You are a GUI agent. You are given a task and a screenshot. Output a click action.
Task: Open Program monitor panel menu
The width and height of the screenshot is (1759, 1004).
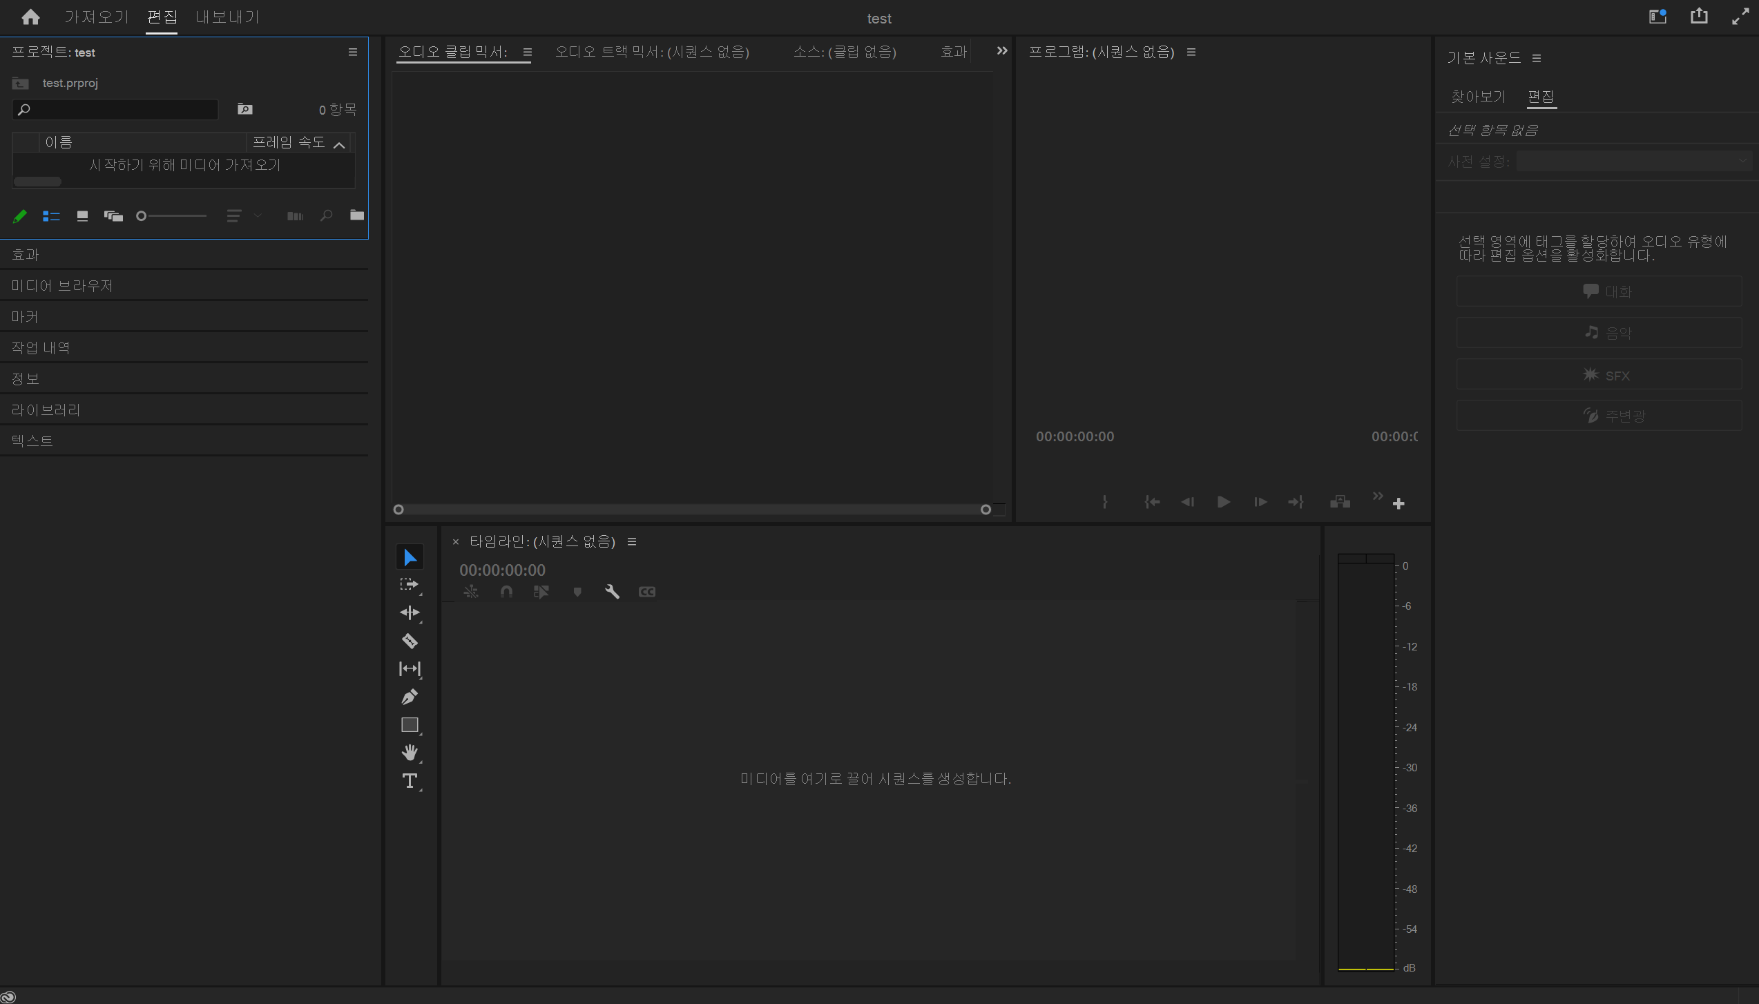1191,52
